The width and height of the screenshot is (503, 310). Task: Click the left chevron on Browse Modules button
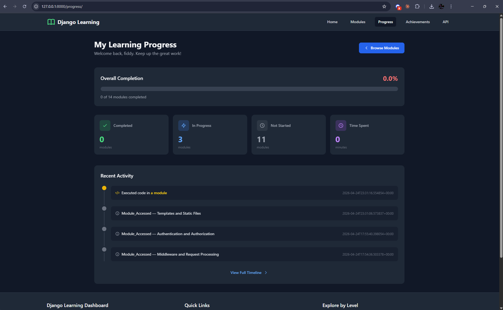pos(366,48)
